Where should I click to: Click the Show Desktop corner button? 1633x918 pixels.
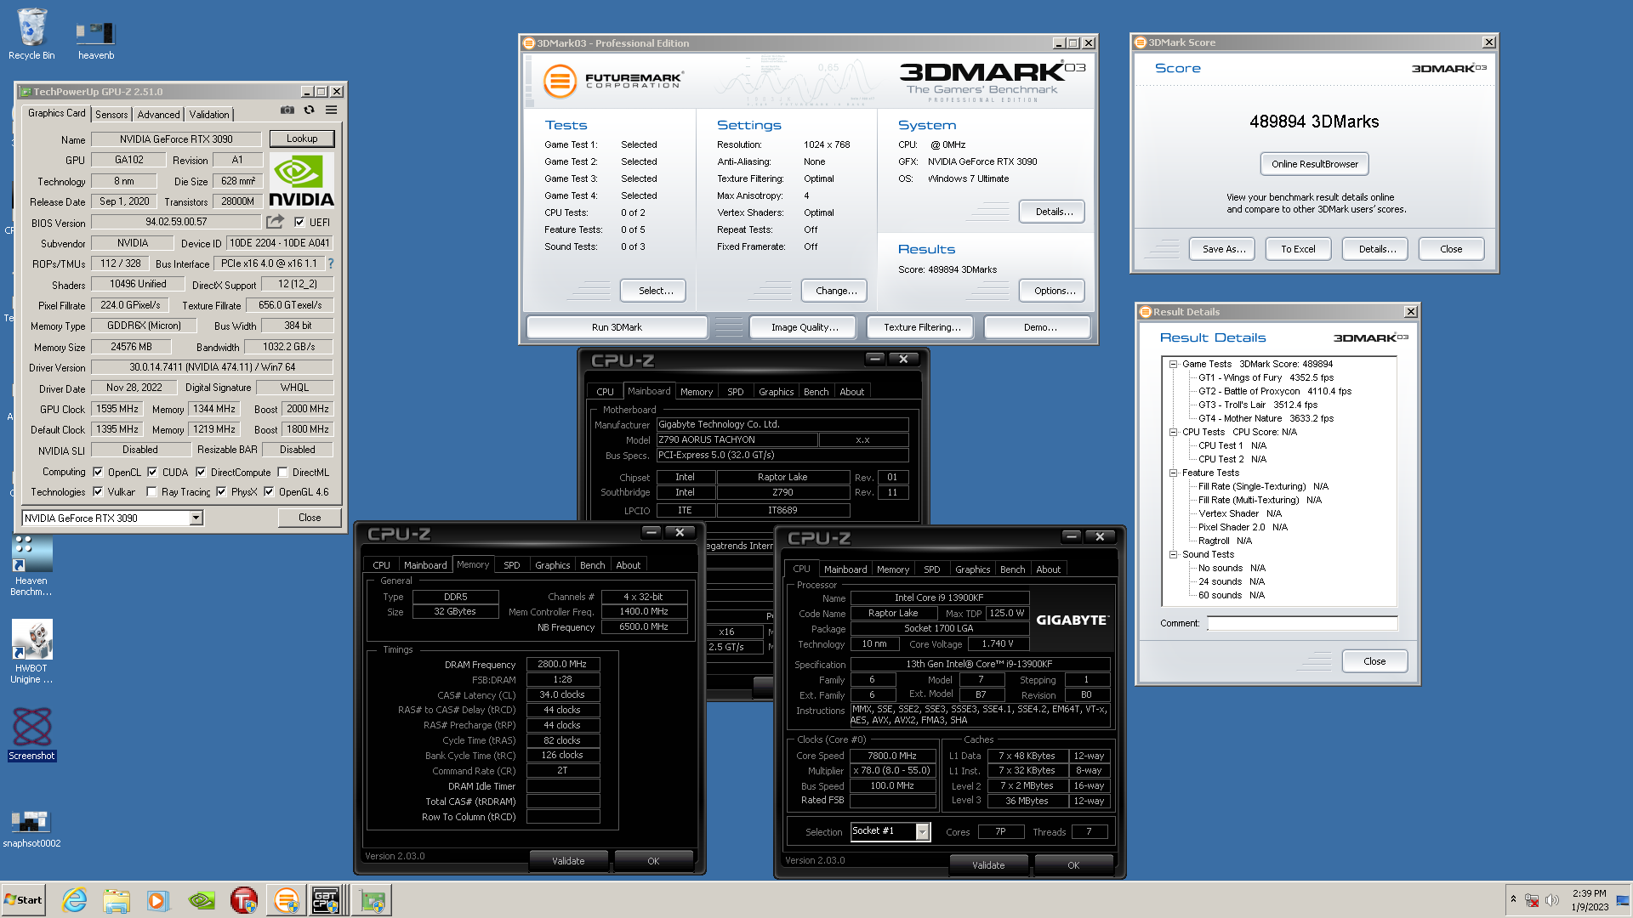click(1623, 900)
